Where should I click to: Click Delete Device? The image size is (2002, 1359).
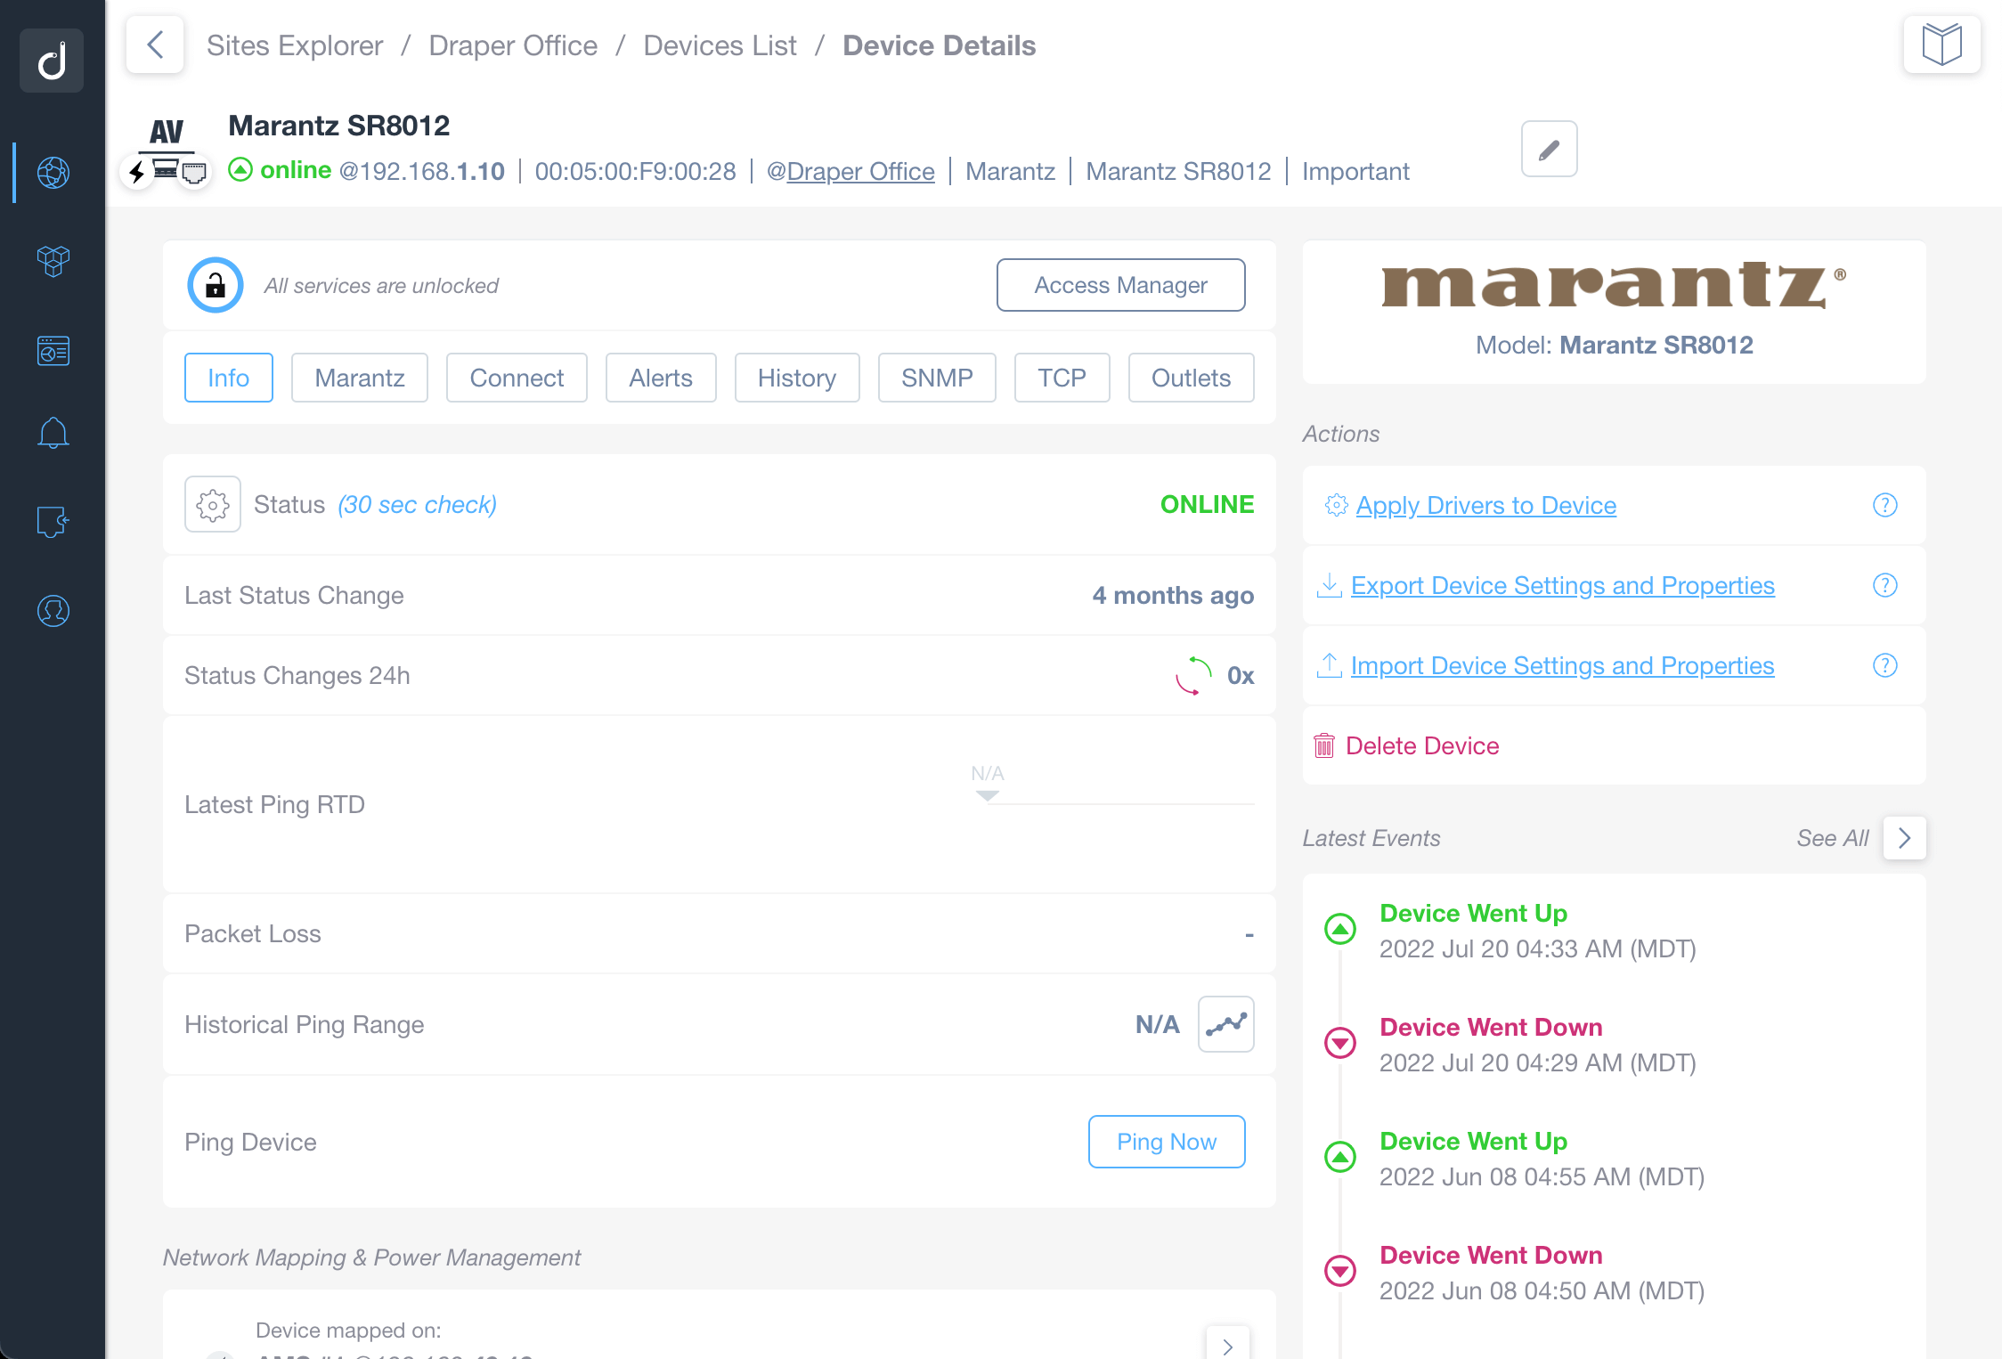click(1422, 745)
